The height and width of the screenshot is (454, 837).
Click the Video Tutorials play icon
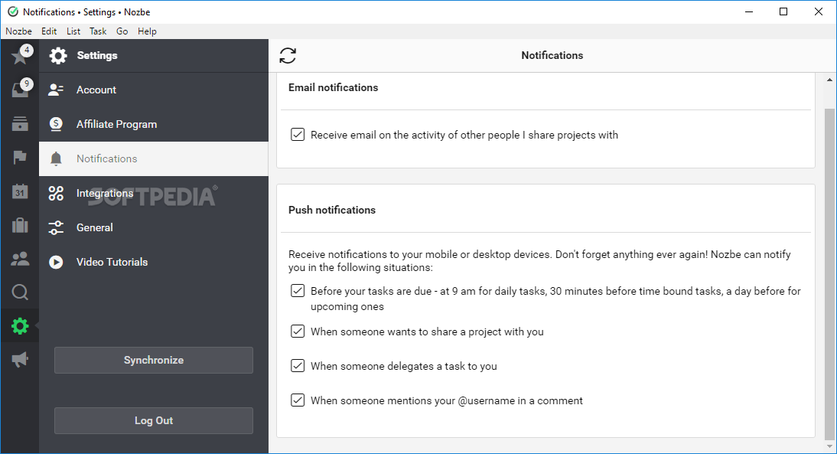(x=56, y=263)
